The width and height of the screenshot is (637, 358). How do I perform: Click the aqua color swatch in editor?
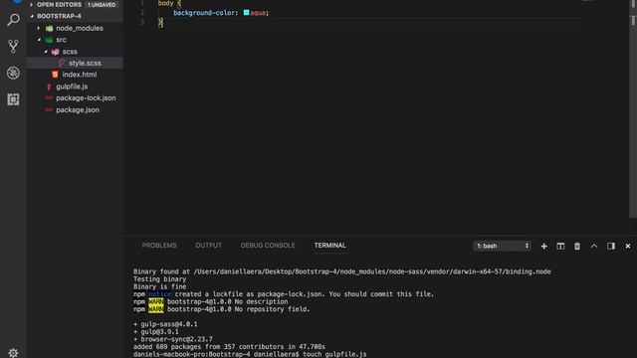(246, 13)
